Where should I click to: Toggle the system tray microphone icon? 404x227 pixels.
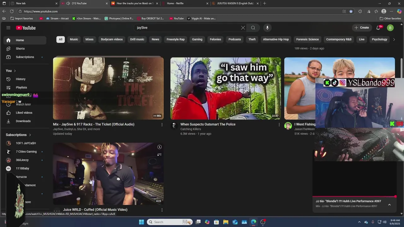pos(373,222)
